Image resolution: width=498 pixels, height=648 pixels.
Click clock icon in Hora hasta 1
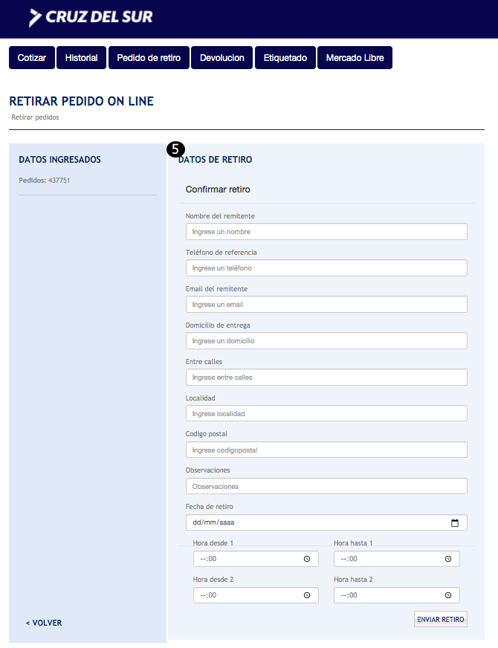(x=448, y=559)
